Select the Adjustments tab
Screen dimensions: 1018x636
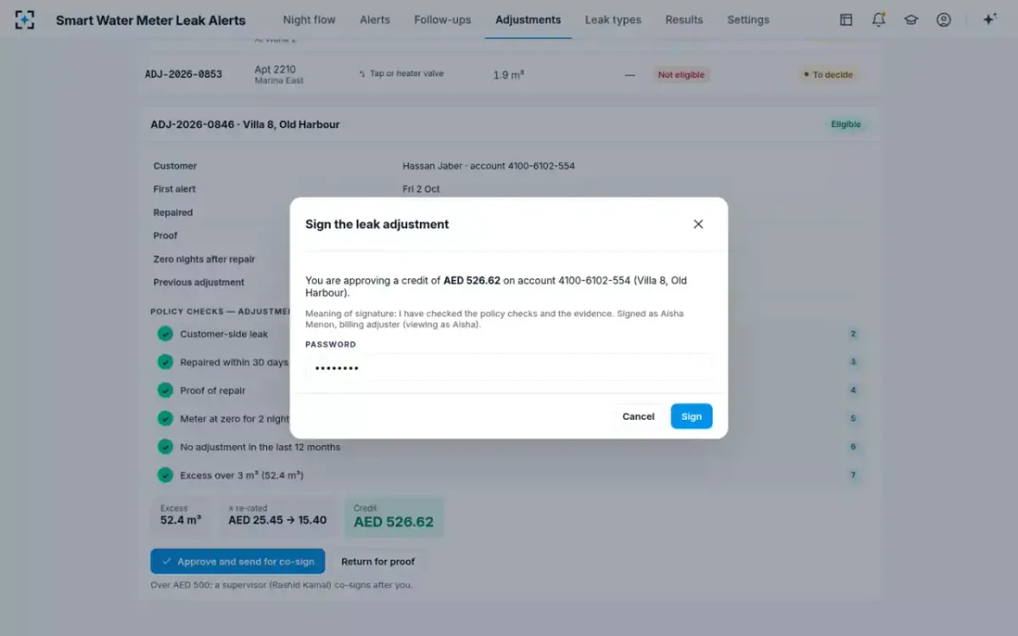(x=528, y=20)
